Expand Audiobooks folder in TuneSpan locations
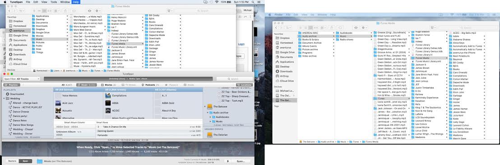Viewport: 500px width, 165px height. (211, 117)
